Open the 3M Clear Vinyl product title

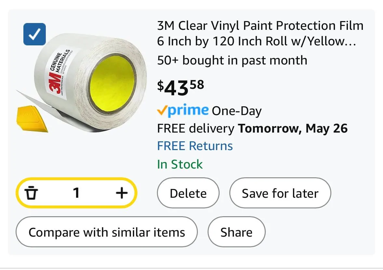click(x=260, y=33)
